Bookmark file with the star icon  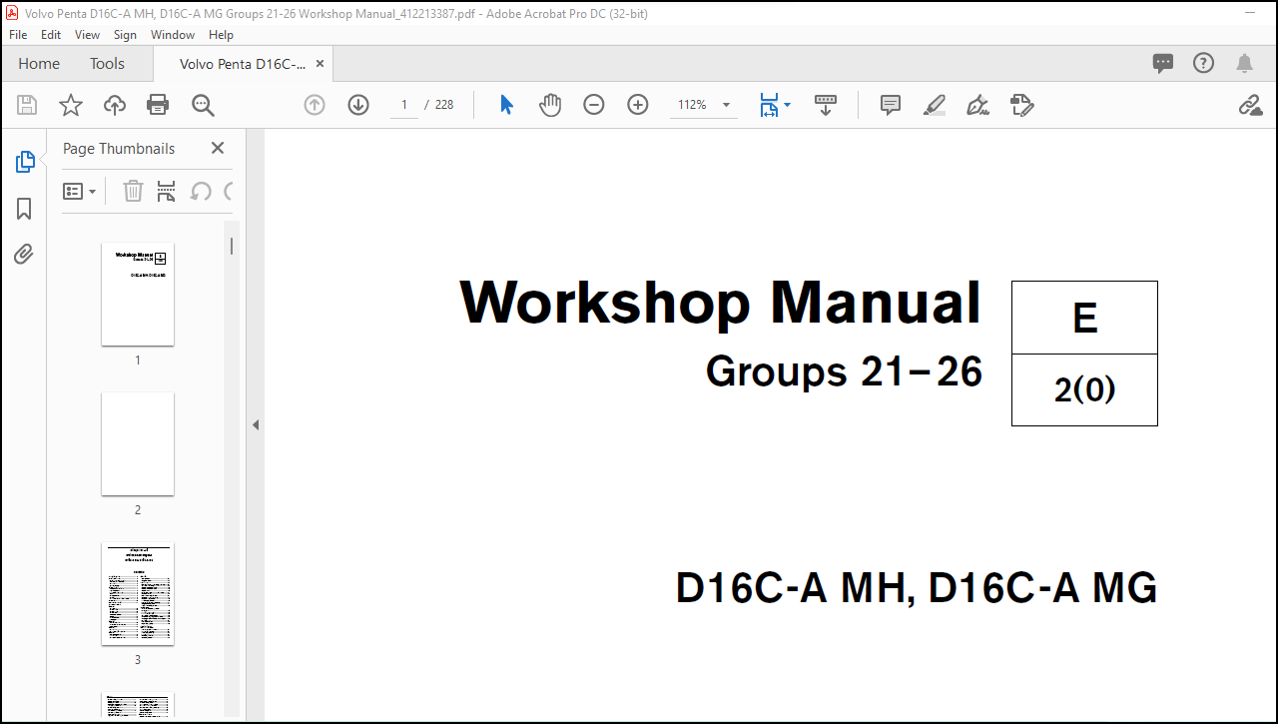click(x=71, y=105)
